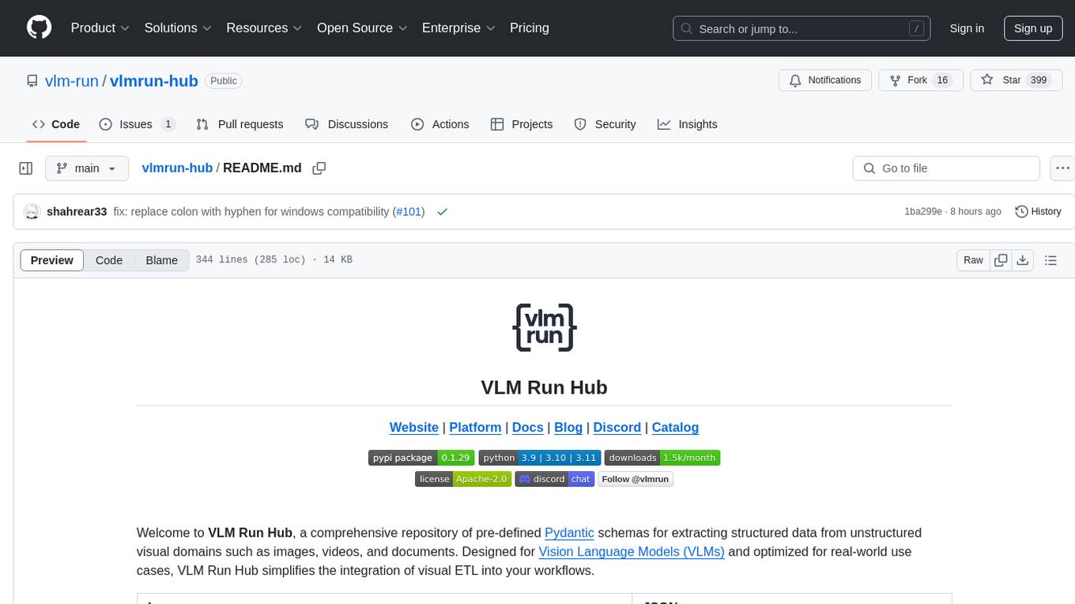This screenshot has width=1075, height=604.
Task: Focus the Search or jump to field
Action: click(802, 28)
